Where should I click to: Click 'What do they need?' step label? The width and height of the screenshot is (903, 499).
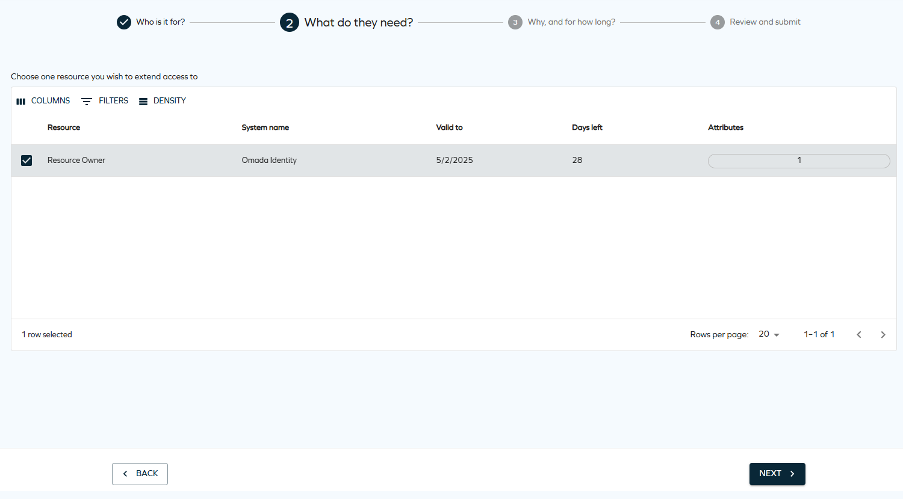[x=359, y=22]
